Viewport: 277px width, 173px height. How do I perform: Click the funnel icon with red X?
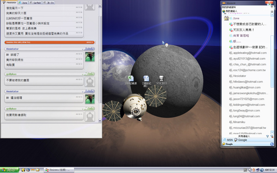click(272, 136)
